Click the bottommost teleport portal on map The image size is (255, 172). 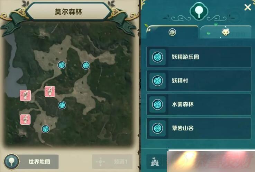pyautogui.click(x=46, y=129)
